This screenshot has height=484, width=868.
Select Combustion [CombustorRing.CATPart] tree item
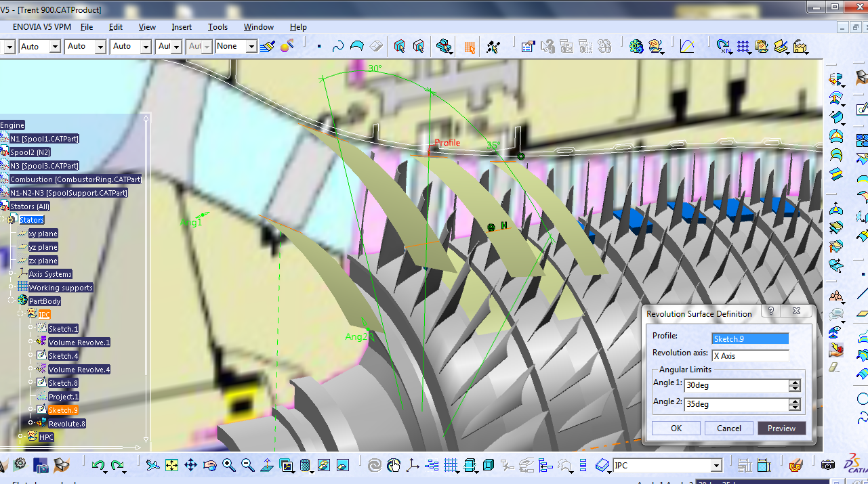[76, 179]
